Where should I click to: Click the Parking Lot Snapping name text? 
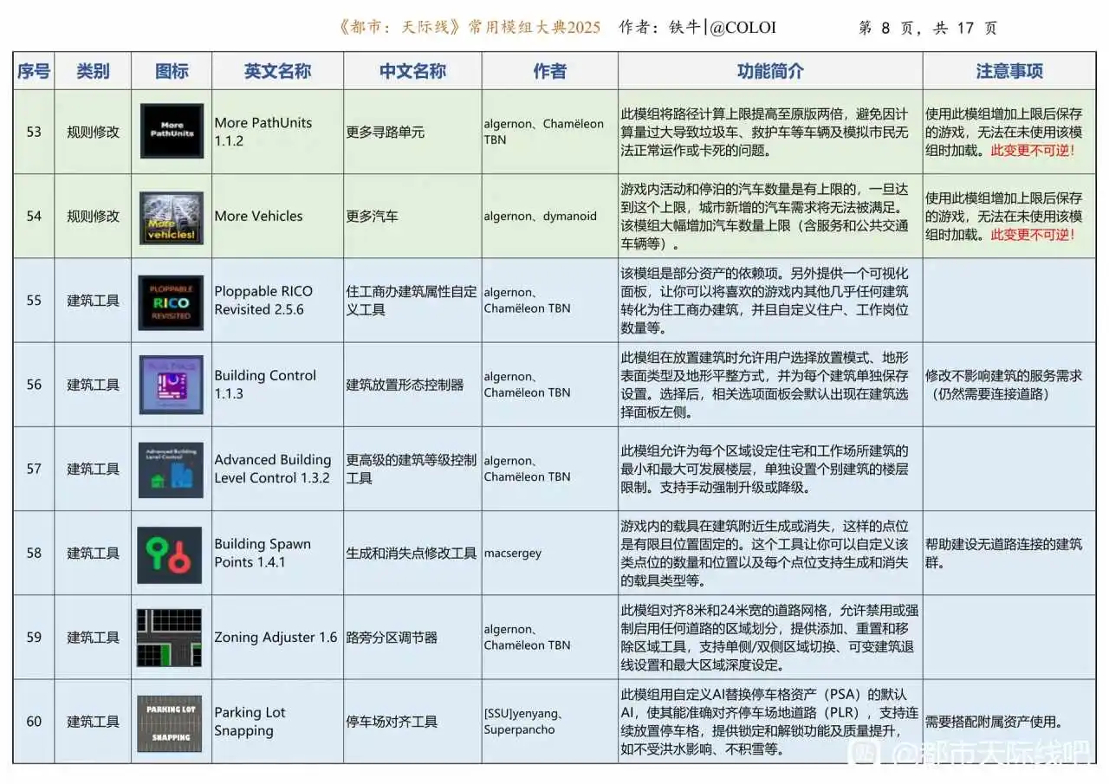(x=250, y=722)
